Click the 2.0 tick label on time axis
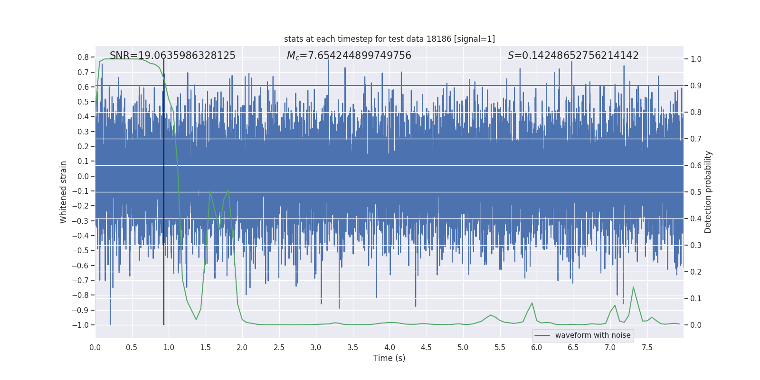Screen dimensions: 760x380 tap(242, 347)
